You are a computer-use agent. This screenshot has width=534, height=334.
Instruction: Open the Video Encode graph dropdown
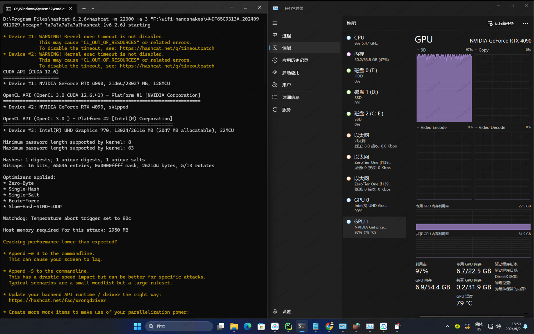point(431,127)
